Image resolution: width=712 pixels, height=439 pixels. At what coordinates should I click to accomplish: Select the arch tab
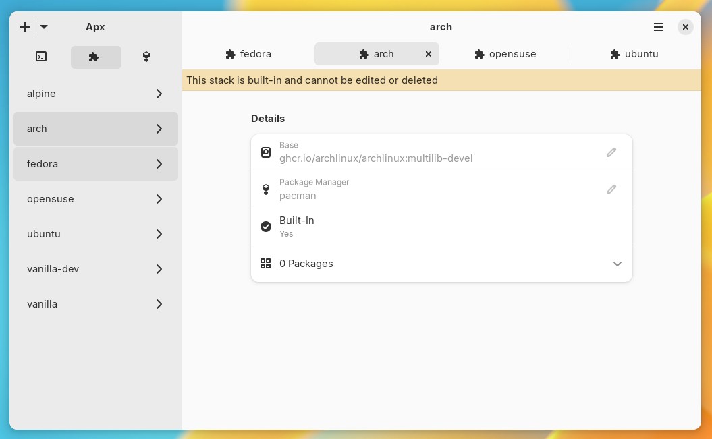[377, 54]
